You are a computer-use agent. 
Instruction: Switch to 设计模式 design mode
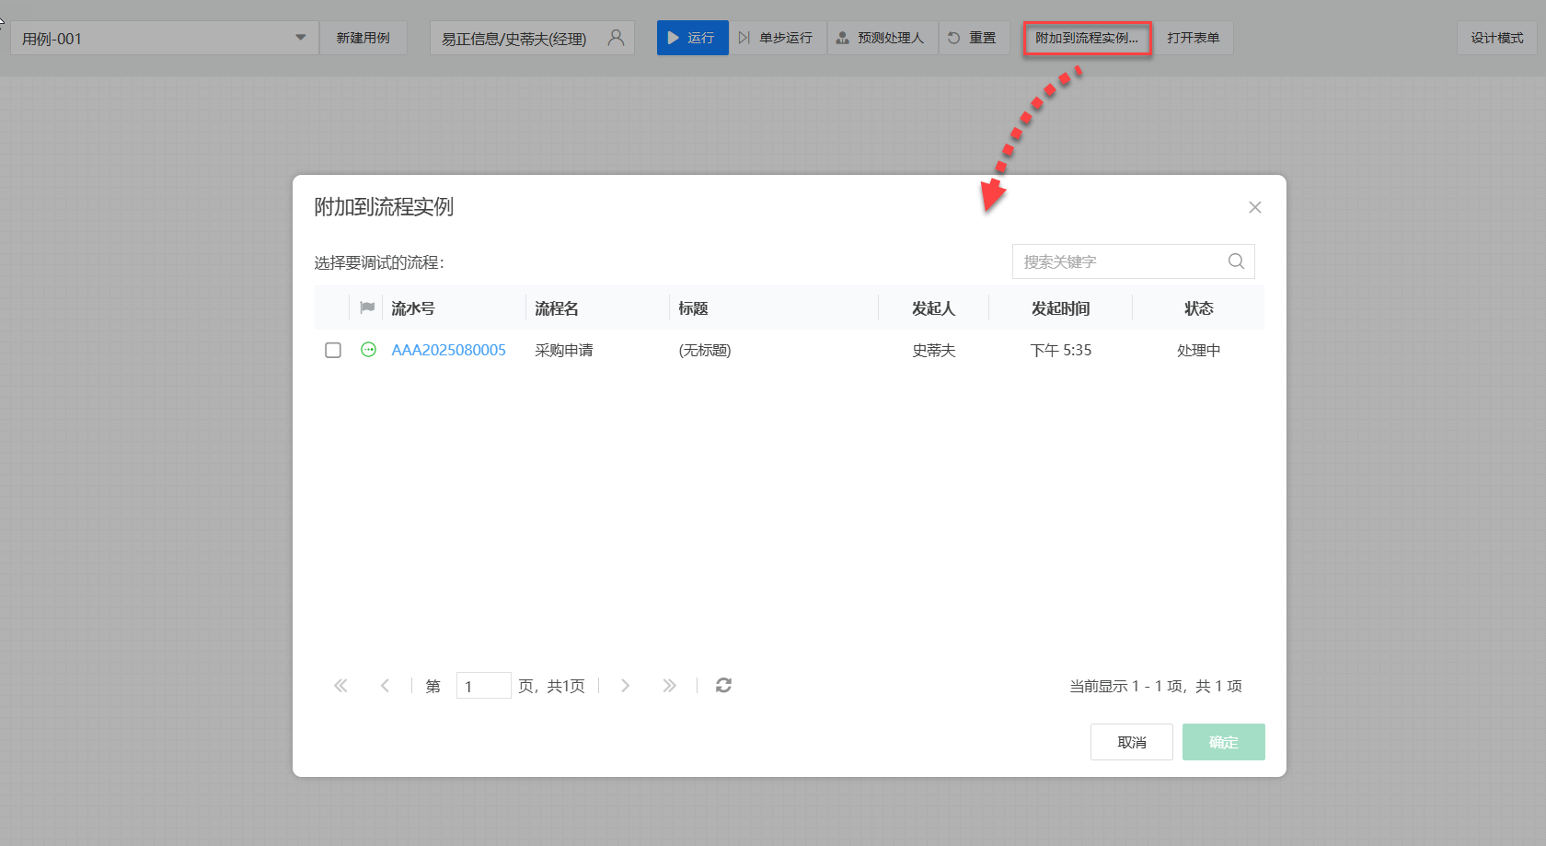click(1496, 38)
